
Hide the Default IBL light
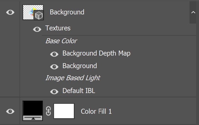(x=54, y=91)
